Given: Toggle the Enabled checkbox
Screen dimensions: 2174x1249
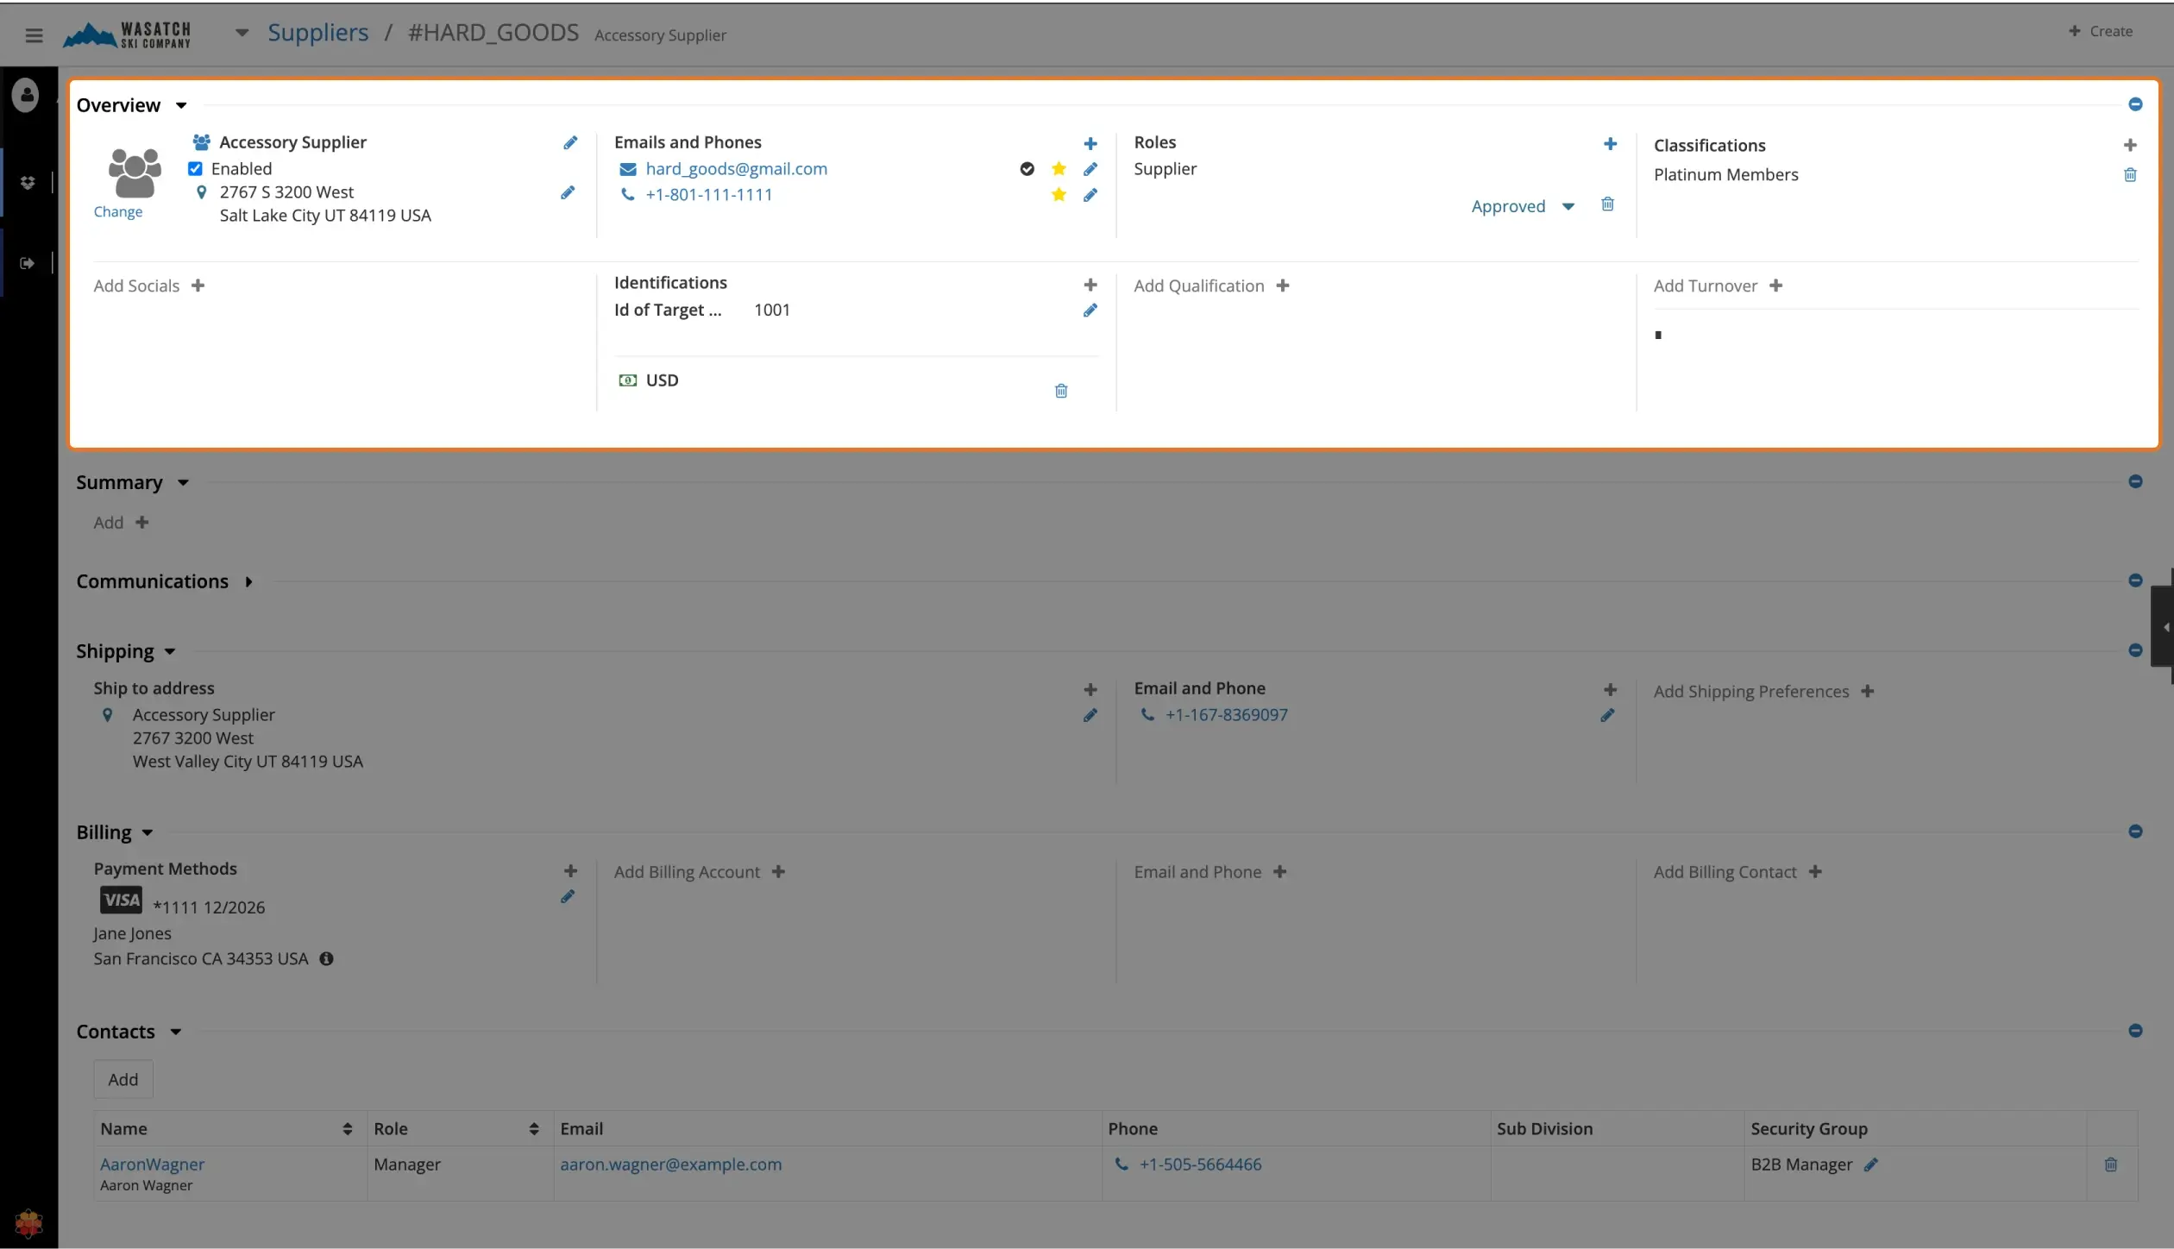Looking at the screenshot, I should click(x=195, y=169).
